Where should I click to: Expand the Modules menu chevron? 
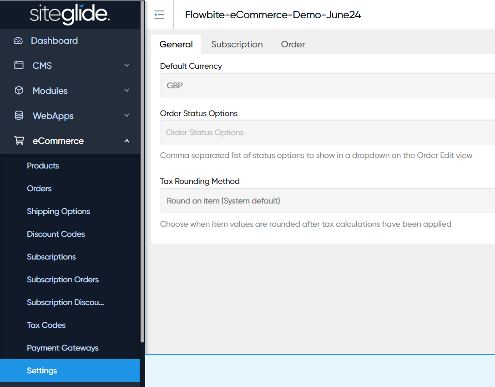[127, 91]
